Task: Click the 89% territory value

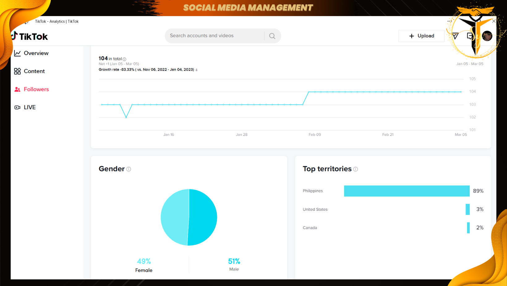Action: click(x=478, y=191)
